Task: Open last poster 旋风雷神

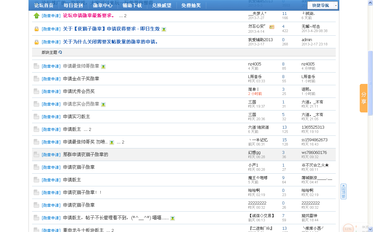Action: (x=309, y=215)
